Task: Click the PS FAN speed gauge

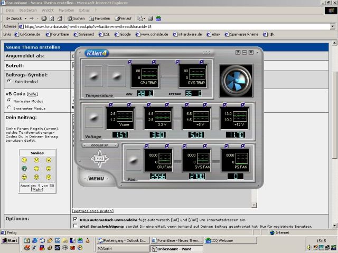Action: 235,161
